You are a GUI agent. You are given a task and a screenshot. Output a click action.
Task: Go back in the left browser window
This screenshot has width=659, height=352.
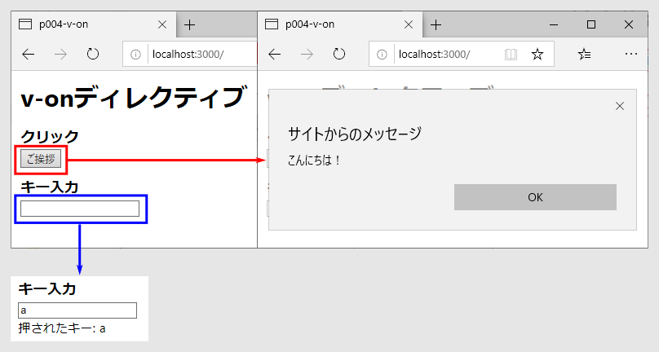29,55
